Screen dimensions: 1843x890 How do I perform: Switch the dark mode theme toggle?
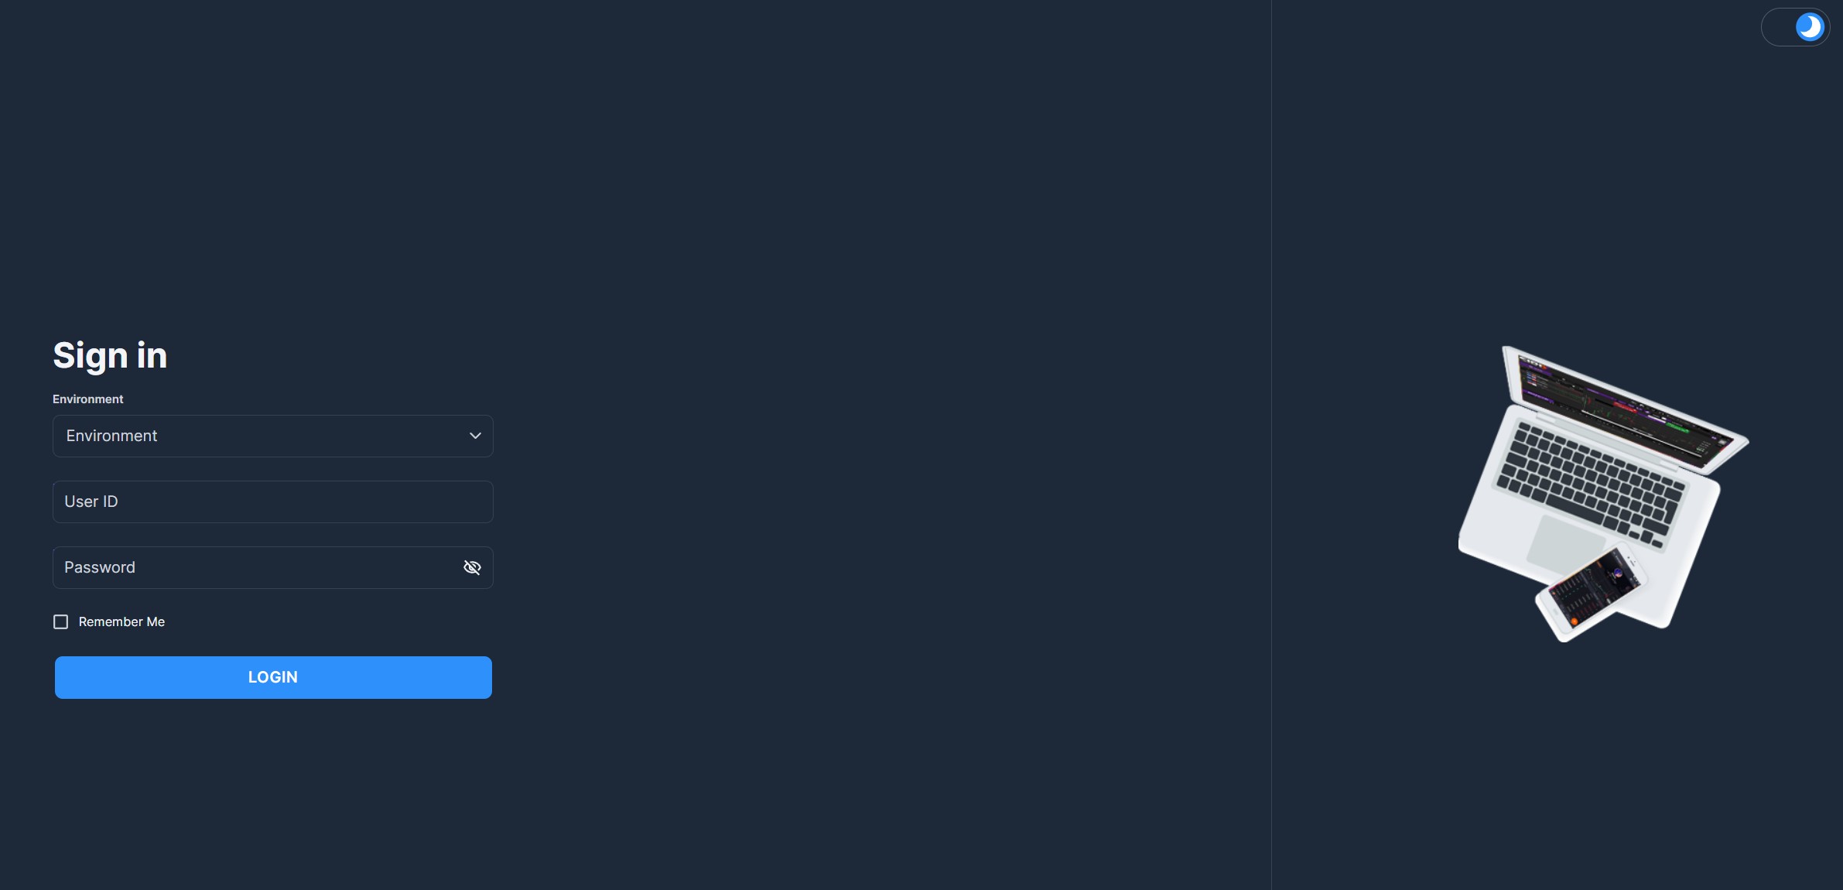pos(1795,27)
